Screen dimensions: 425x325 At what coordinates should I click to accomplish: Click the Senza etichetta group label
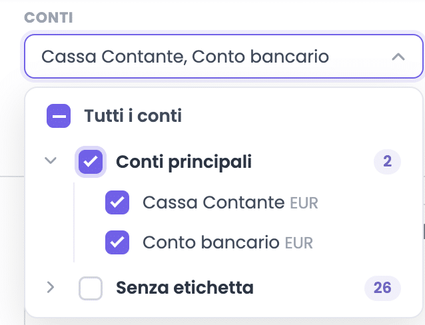point(185,288)
